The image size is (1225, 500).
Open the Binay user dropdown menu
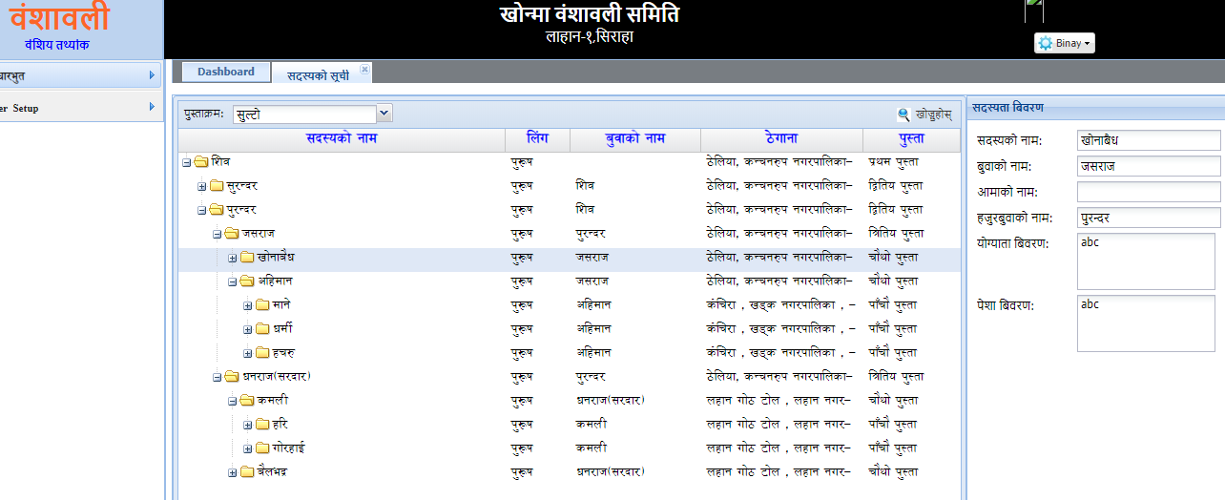tap(1064, 43)
